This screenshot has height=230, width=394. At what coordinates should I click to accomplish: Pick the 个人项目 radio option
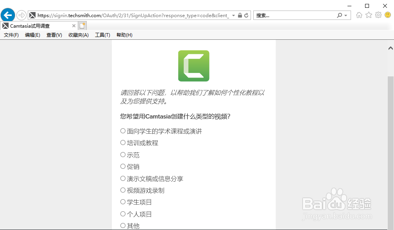(x=123, y=214)
